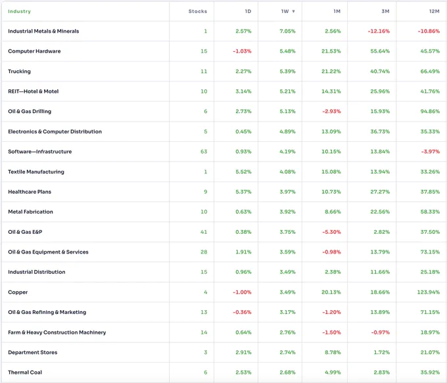Select Refining & Marketing -0.36% 1D value
The image size is (447, 383).
[242, 312]
